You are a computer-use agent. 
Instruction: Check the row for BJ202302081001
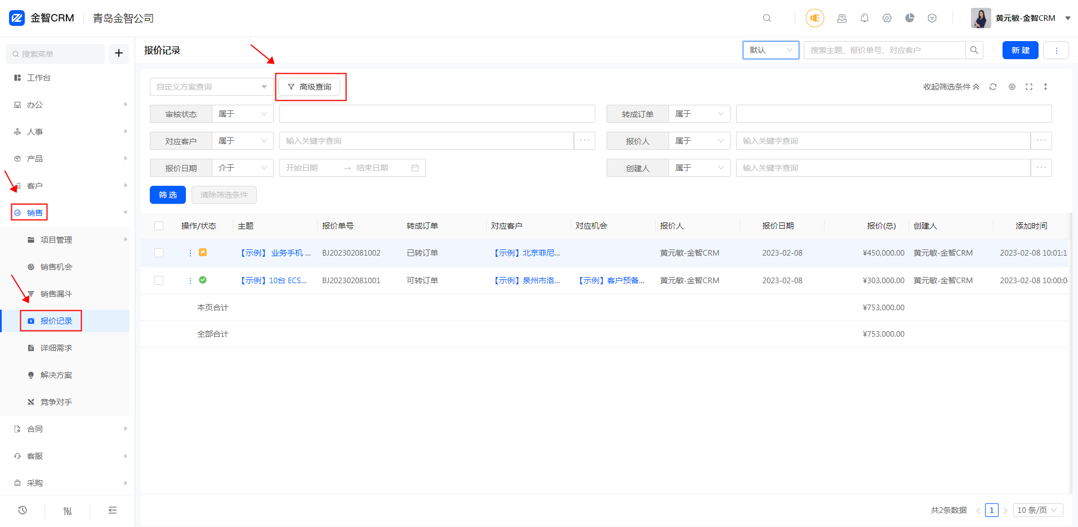159,280
